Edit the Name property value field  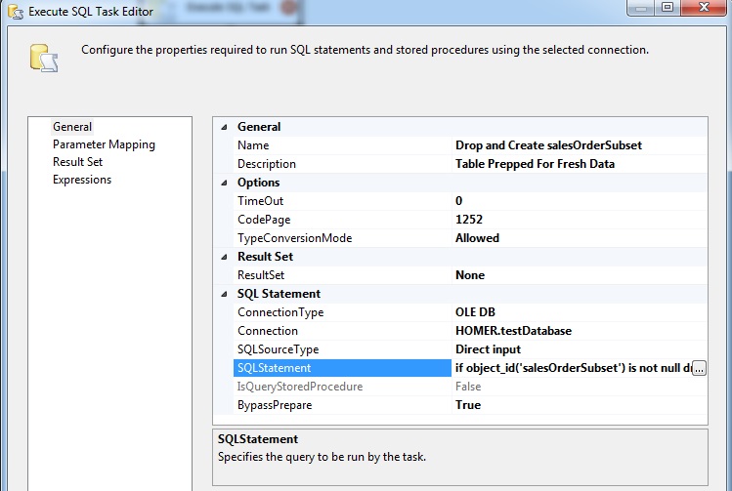(579, 145)
